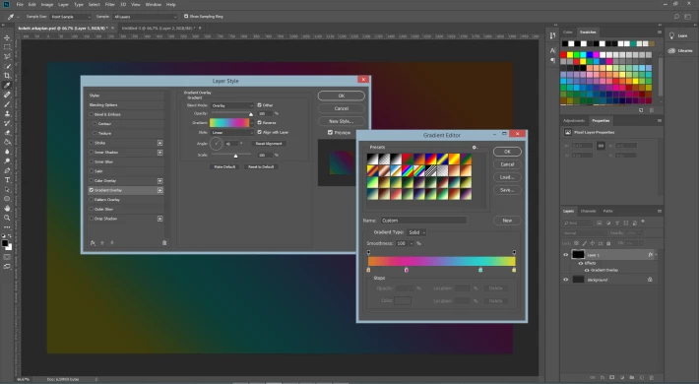Select the Hand tool
Image resolution: width=699 pixels, height=384 pixels.
[7, 209]
